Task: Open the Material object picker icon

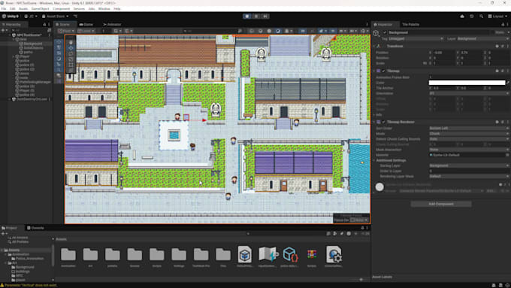Action: coord(507,155)
